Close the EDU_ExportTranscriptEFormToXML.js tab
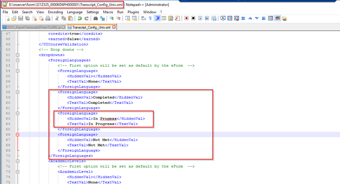 (x=63, y=27)
